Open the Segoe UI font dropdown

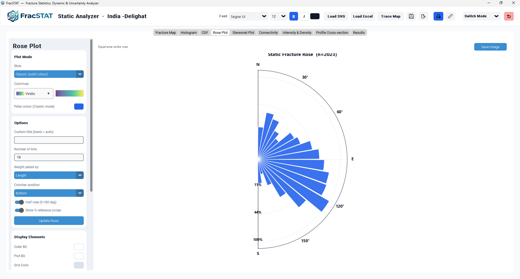coord(249,16)
